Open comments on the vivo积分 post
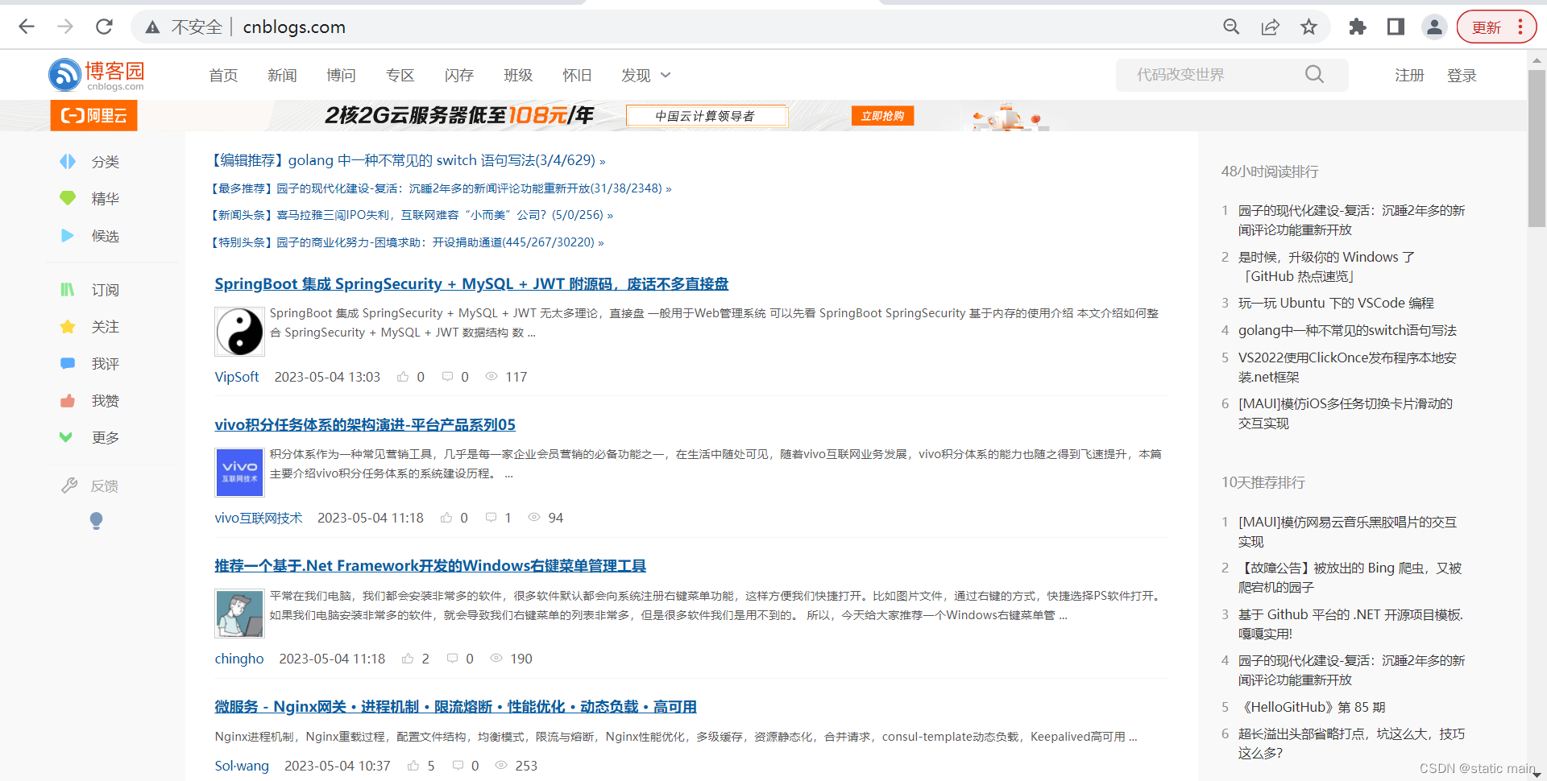The image size is (1547, 781). pyautogui.click(x=491, y=518)
